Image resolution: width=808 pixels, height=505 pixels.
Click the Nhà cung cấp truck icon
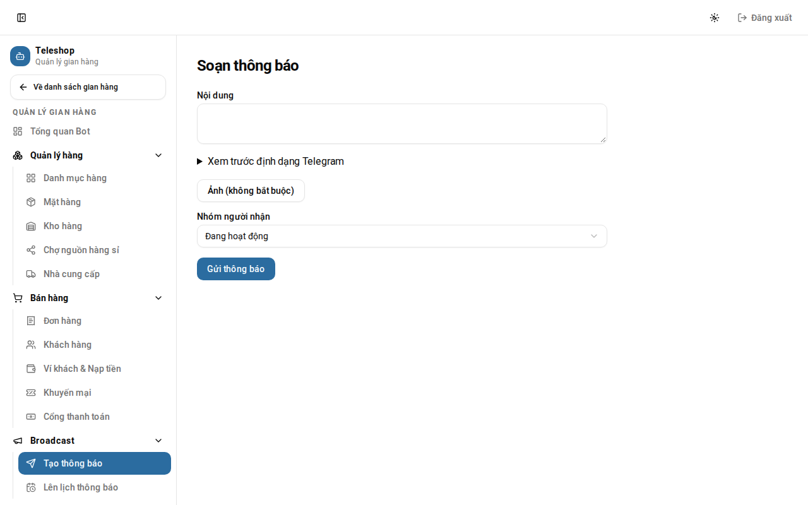coord(31,274)
